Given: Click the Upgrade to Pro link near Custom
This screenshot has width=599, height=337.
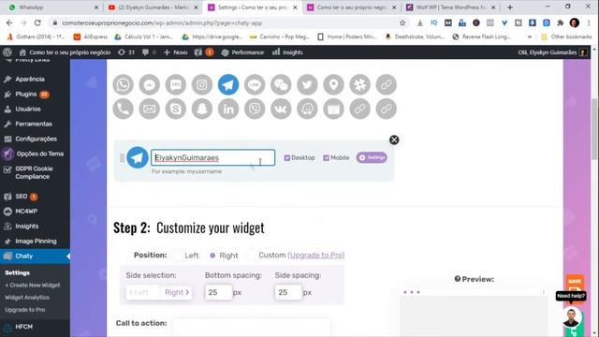Looking at the screenshot, I should click(x=316, y=255).
